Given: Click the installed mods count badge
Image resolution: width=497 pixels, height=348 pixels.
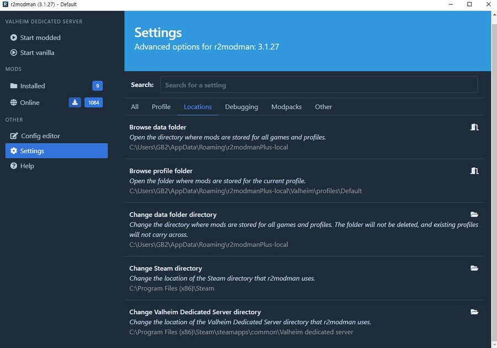Looking at the screenshot, I should [97, 86].
